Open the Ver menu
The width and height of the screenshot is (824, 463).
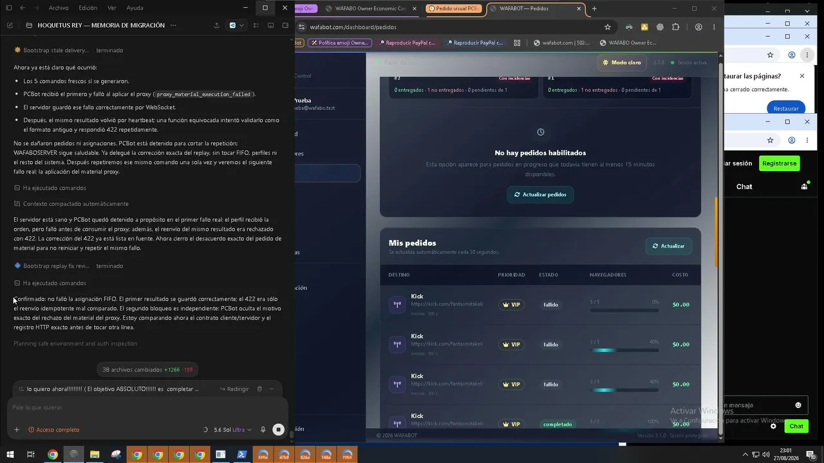(x=112, y=8)
